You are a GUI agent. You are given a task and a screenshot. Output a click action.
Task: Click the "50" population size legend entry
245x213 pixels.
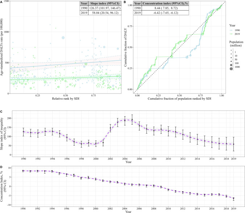(236, 59)
